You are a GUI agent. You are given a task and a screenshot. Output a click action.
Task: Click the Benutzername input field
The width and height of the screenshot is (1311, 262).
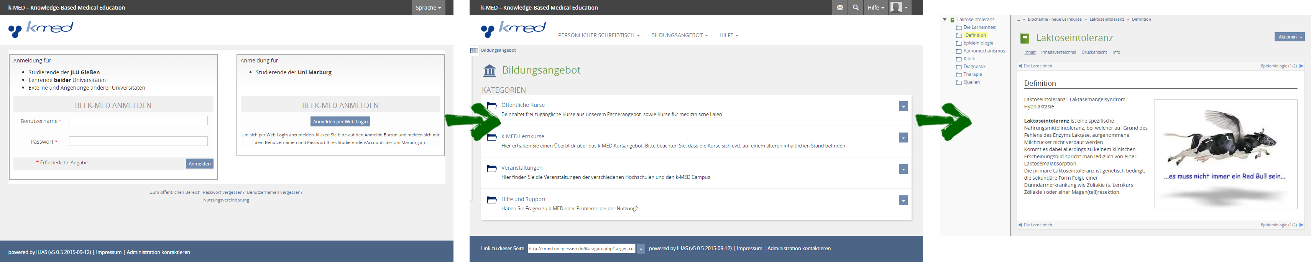[138, 121]
